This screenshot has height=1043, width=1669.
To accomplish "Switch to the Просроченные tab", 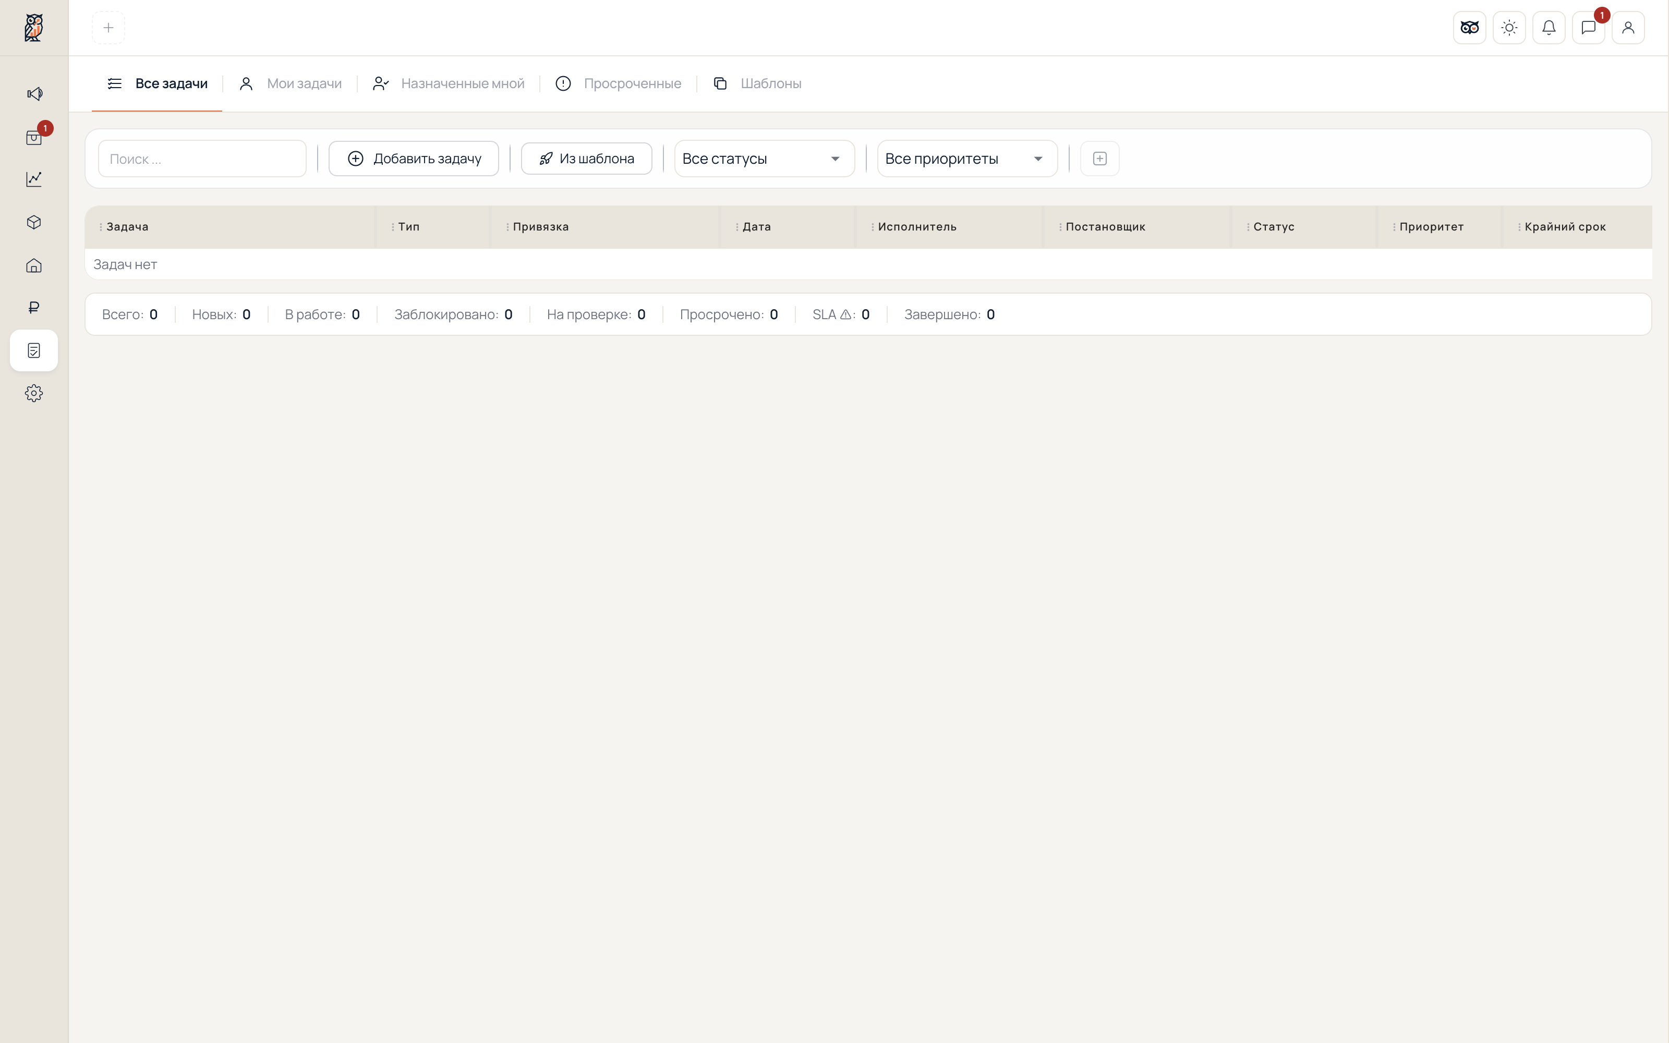I will pyautogui.click(x=618, y=83).
